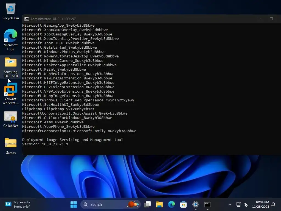Image resolution: width=281 pixels, height=211 pixels.
Task: Click the Microsoft.WindowsCamera line
Action: click(63, 61)
